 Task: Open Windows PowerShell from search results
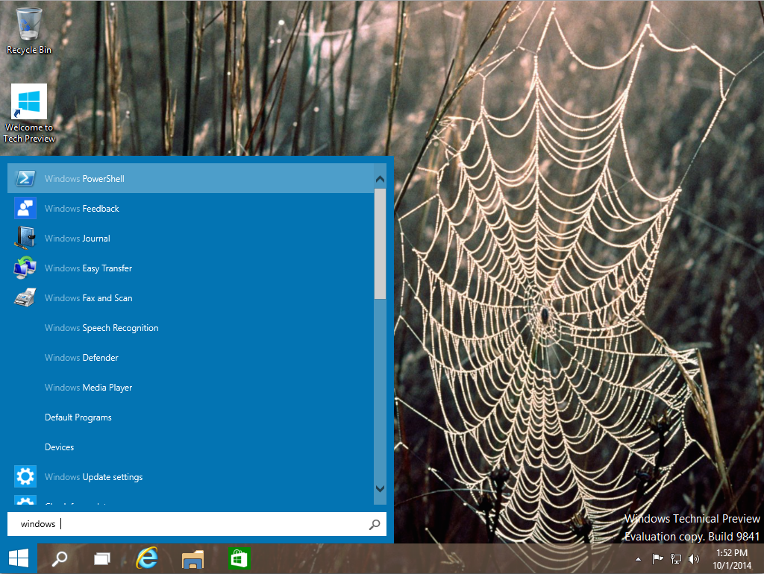click(84, 178)
